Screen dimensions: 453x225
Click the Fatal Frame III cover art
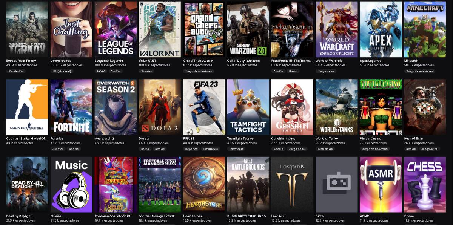tap(292, 29)
